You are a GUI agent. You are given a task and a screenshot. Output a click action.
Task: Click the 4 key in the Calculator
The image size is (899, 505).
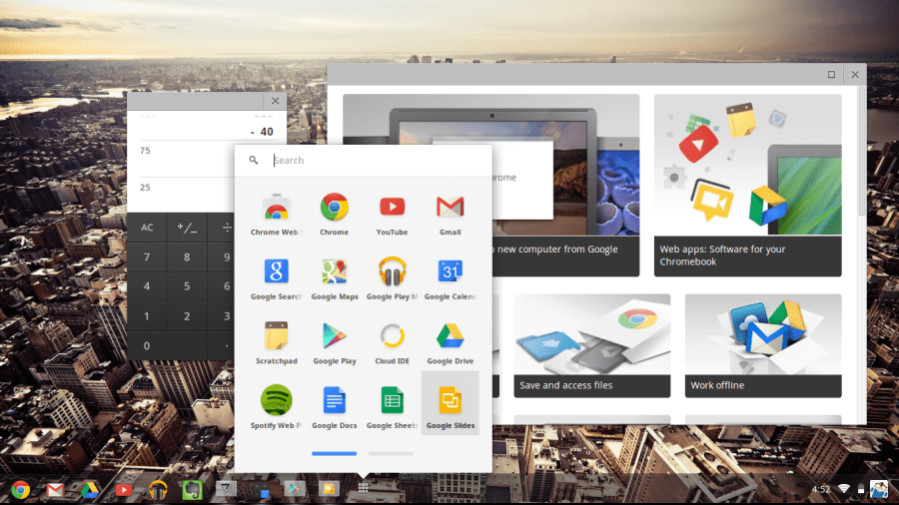[x=147, y=286]
